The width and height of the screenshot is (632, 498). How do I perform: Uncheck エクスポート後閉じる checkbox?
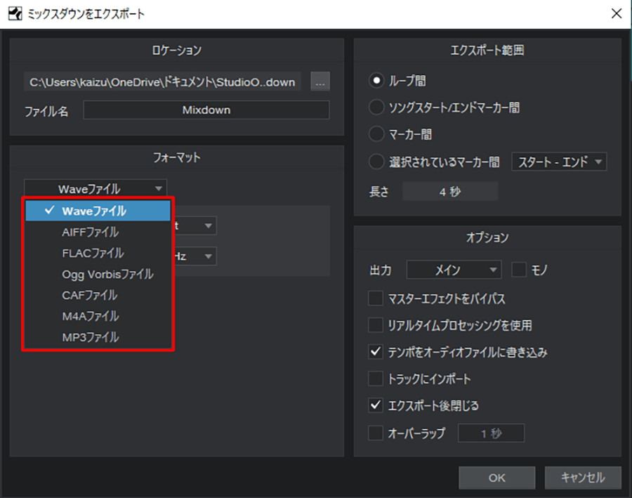coord(376,405)
